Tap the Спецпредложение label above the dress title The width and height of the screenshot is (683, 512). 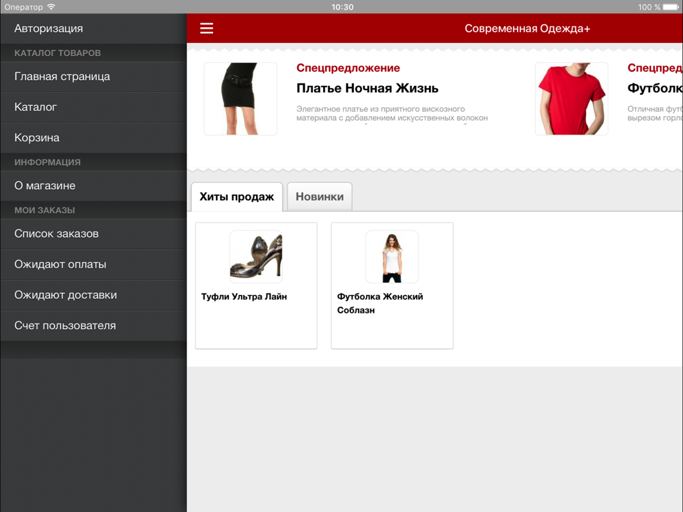point(348,68)
